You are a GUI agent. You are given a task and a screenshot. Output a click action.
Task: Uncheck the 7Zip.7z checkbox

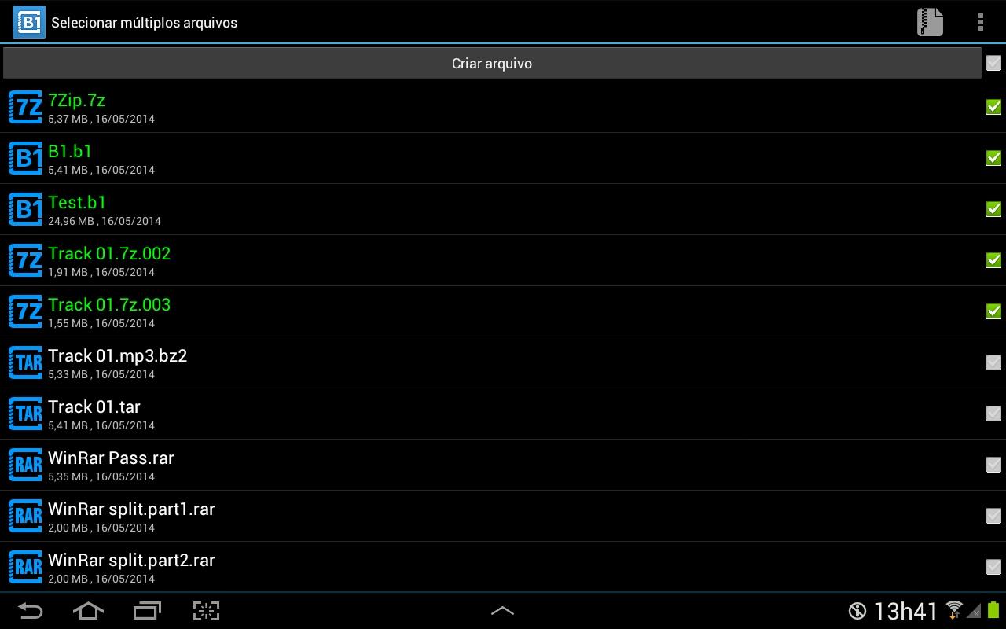[x=993, y=107]
